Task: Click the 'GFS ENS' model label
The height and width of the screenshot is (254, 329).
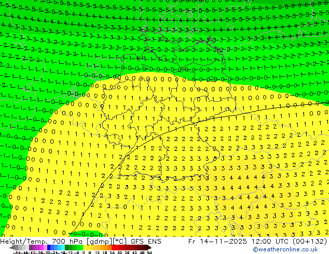Action: [x=146, y=241]
